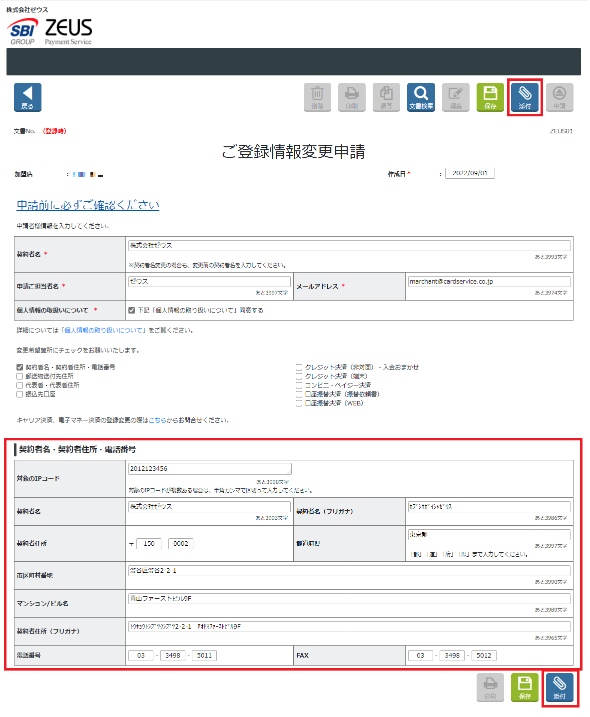
Task: Click the 申請 submit eject icon
Action: click(559, 97)
